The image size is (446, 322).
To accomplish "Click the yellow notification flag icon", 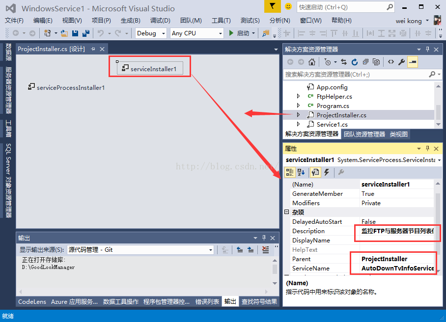I will (272, 6).
